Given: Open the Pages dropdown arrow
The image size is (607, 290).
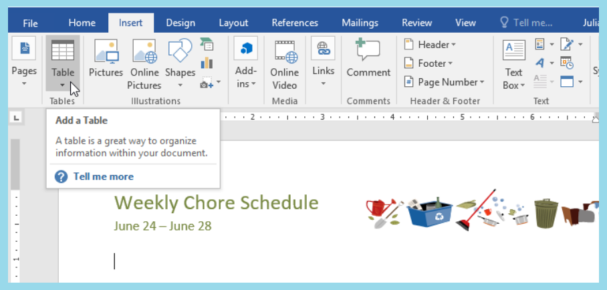Looking at the screenshot, I should 24,84.
